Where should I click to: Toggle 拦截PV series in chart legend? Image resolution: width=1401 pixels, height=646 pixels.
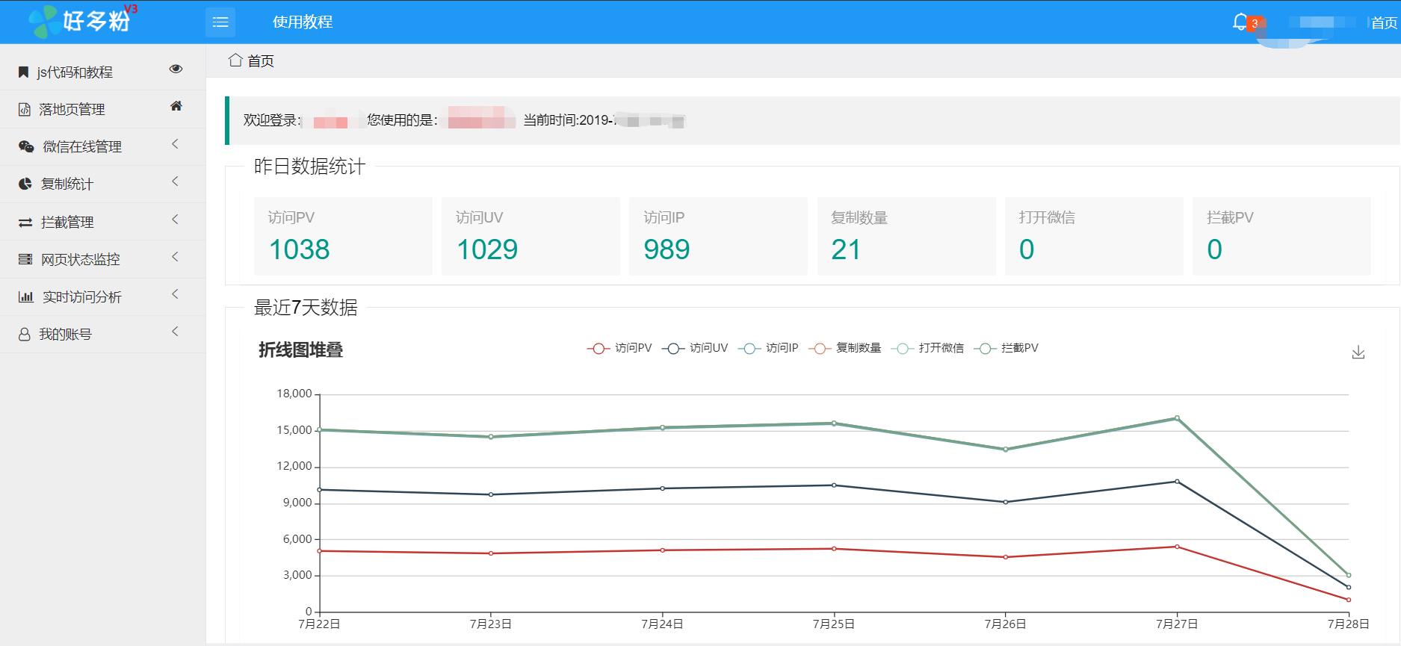pyautogui.click(x=1006, y=348)
